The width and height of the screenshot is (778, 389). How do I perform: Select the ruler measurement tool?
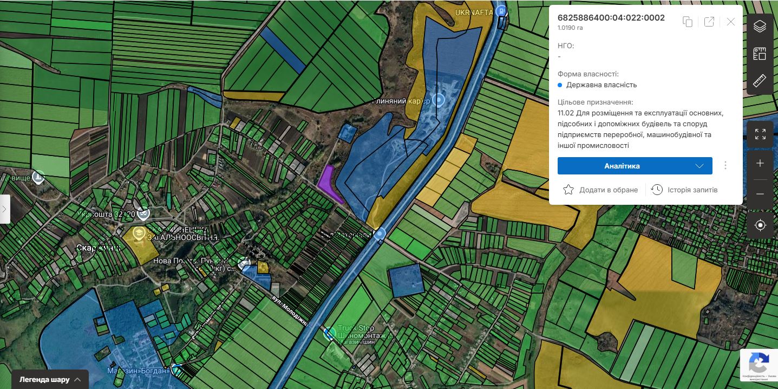(x=760, y=81)
